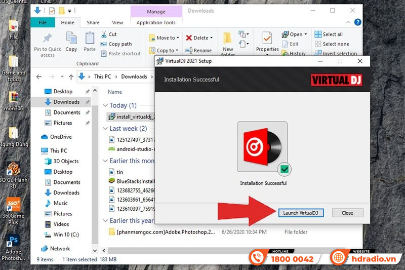Select Music in the navigation pane
This screenshot has height=270, width=405.
[60, 203]
